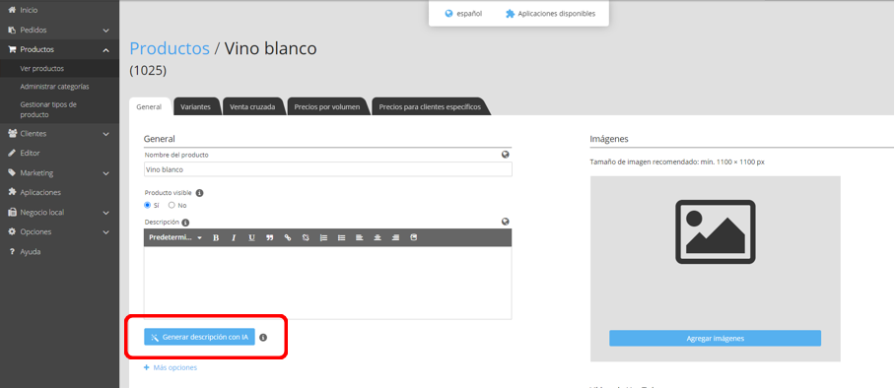Open the Precios por volumen tab

327,106
